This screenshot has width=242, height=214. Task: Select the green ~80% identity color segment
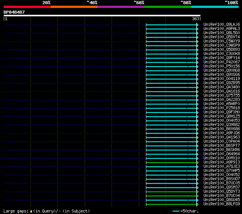(x=168, y=7)
